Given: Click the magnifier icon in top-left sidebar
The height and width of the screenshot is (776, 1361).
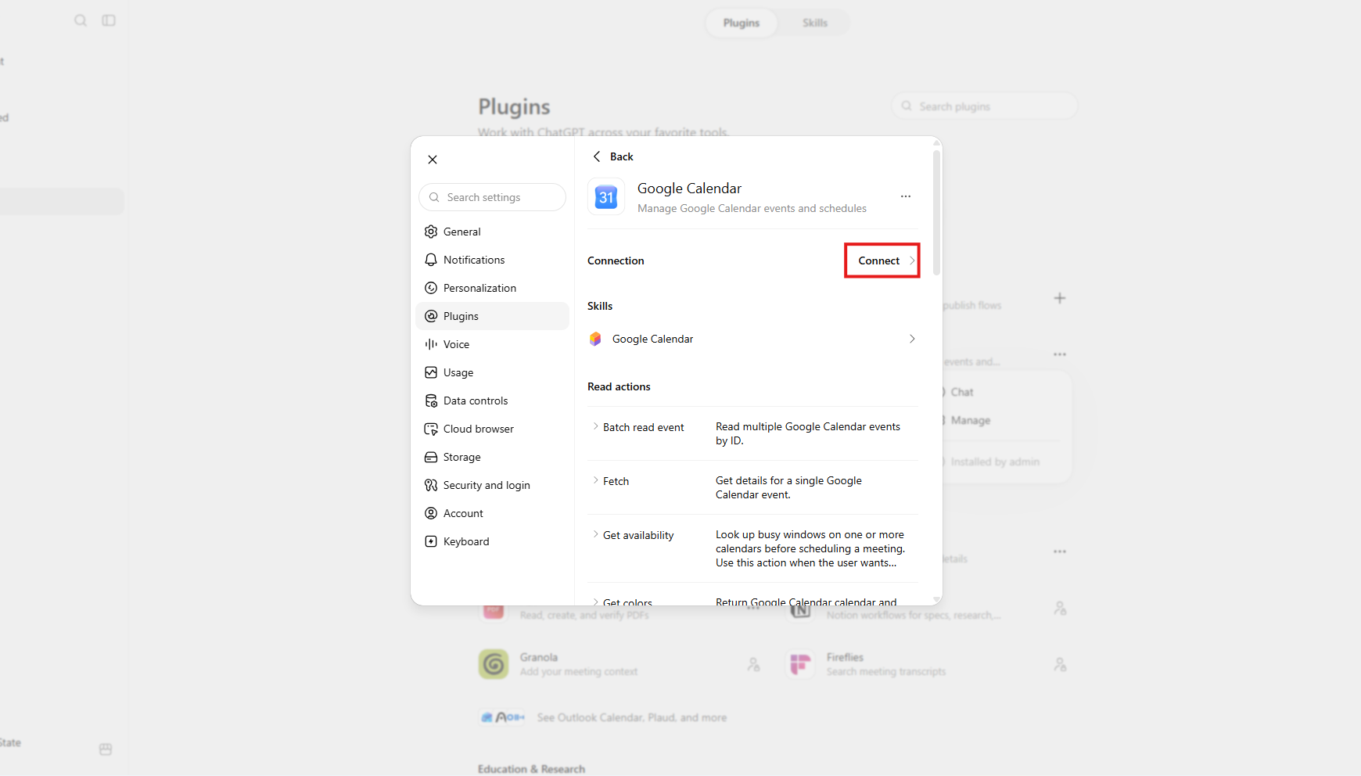Looking at the screenshot, I should [x=81, y=20].
